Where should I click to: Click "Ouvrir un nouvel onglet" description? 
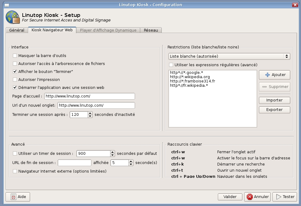pyautogui.click(x=239, y=170)
